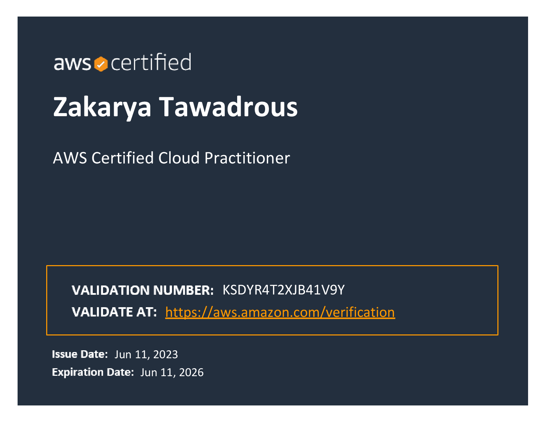Image resolution: width=546 pixels, height=422 pixels.
Task: Select the expiration date Jun 11, 2026
Action: 172,372
